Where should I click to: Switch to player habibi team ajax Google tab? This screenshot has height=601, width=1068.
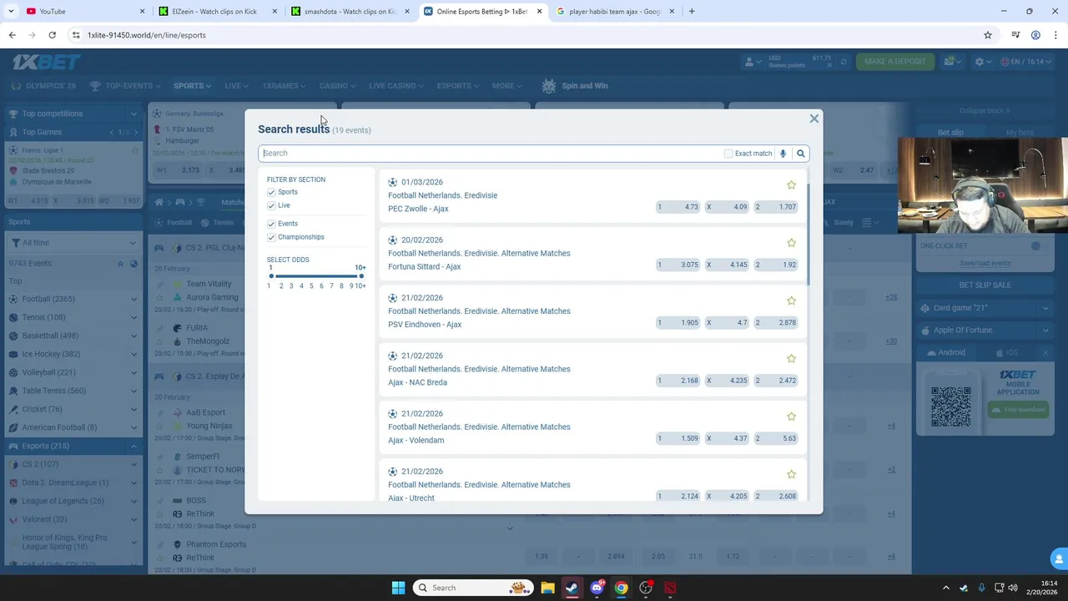616,12
